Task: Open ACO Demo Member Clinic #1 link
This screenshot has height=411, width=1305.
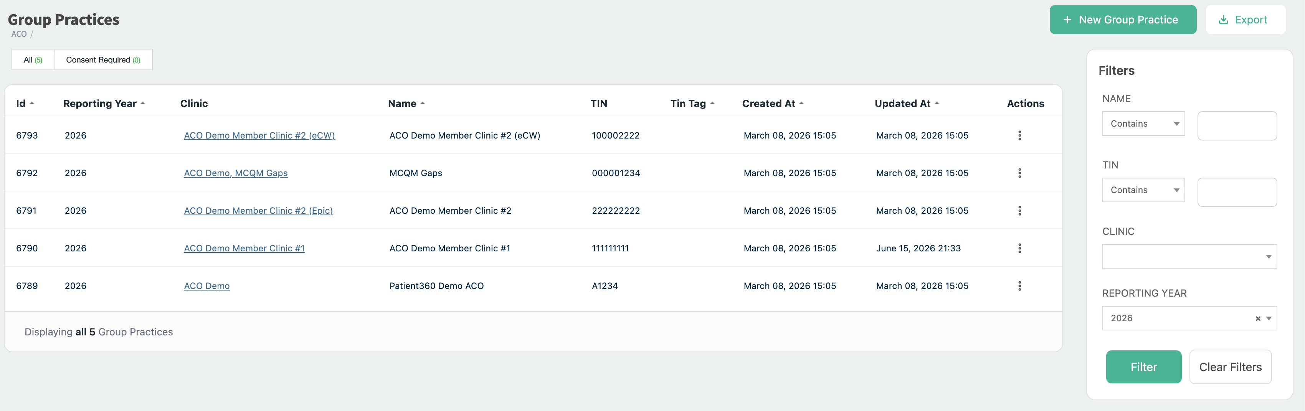Action: (x=244, y=248)
